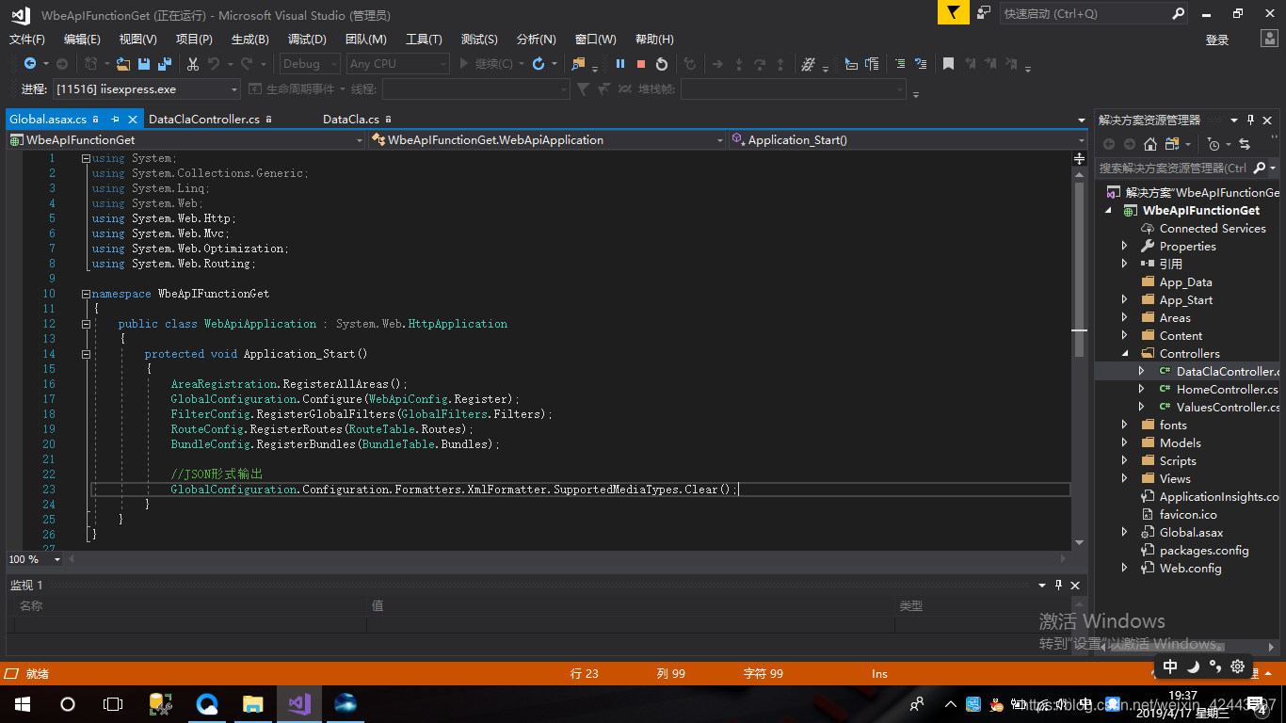This screenshot has width=1286, height=723.
Task: Open the 工具(T) menu
Action: pos(424,40)
